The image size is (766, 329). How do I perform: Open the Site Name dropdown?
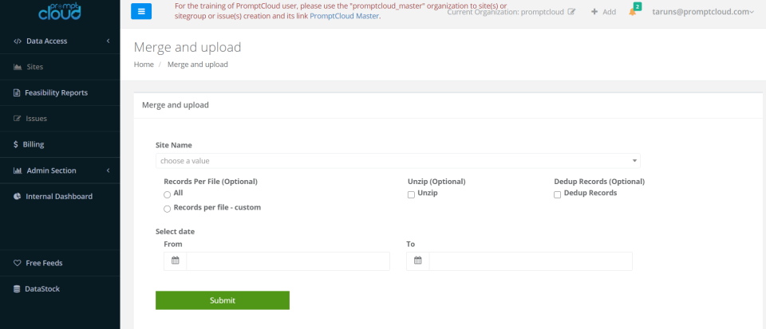click(x=397, y=161)
